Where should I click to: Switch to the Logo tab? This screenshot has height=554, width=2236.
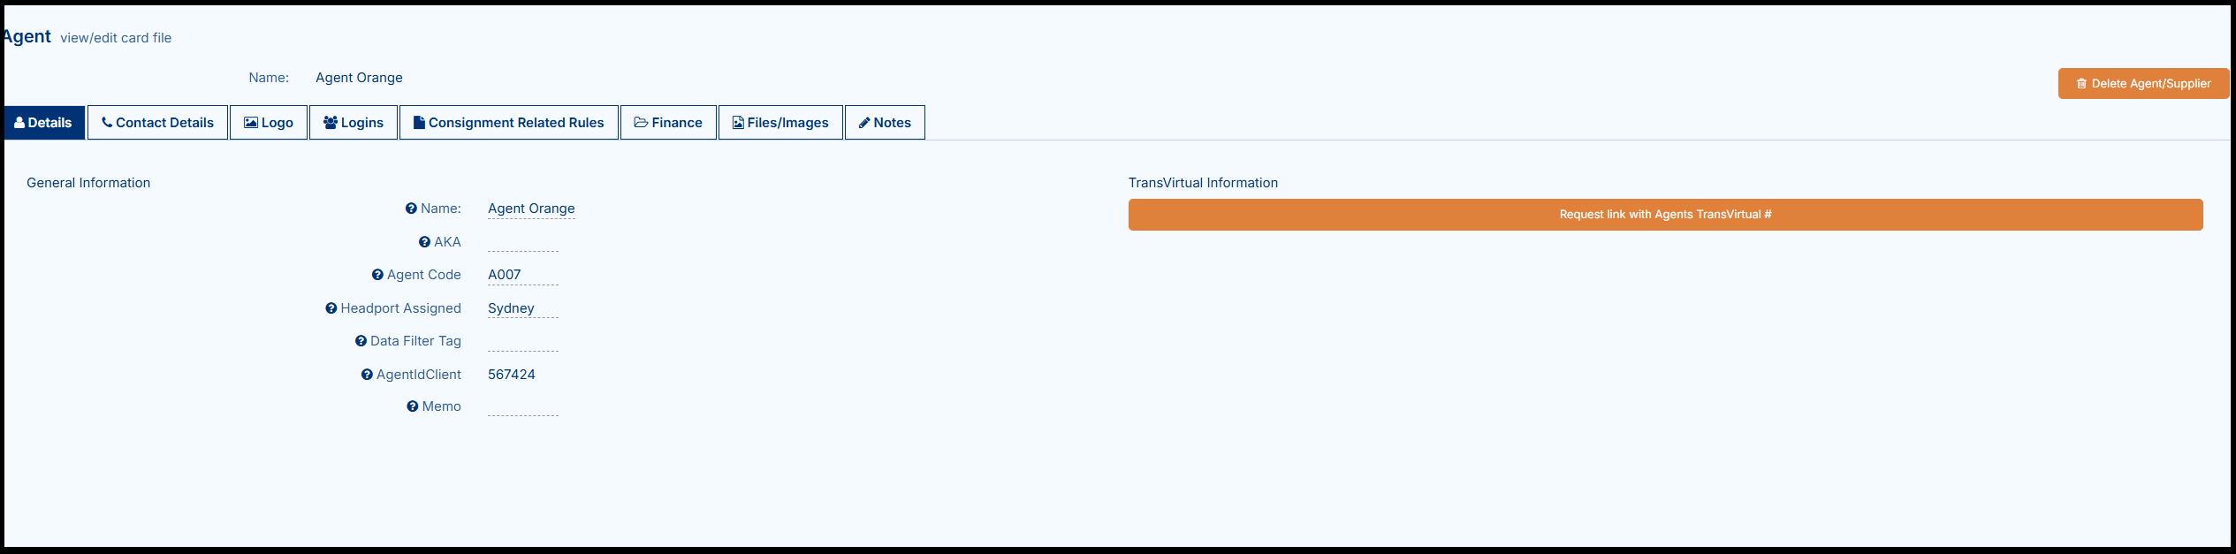tap(269, 123)
